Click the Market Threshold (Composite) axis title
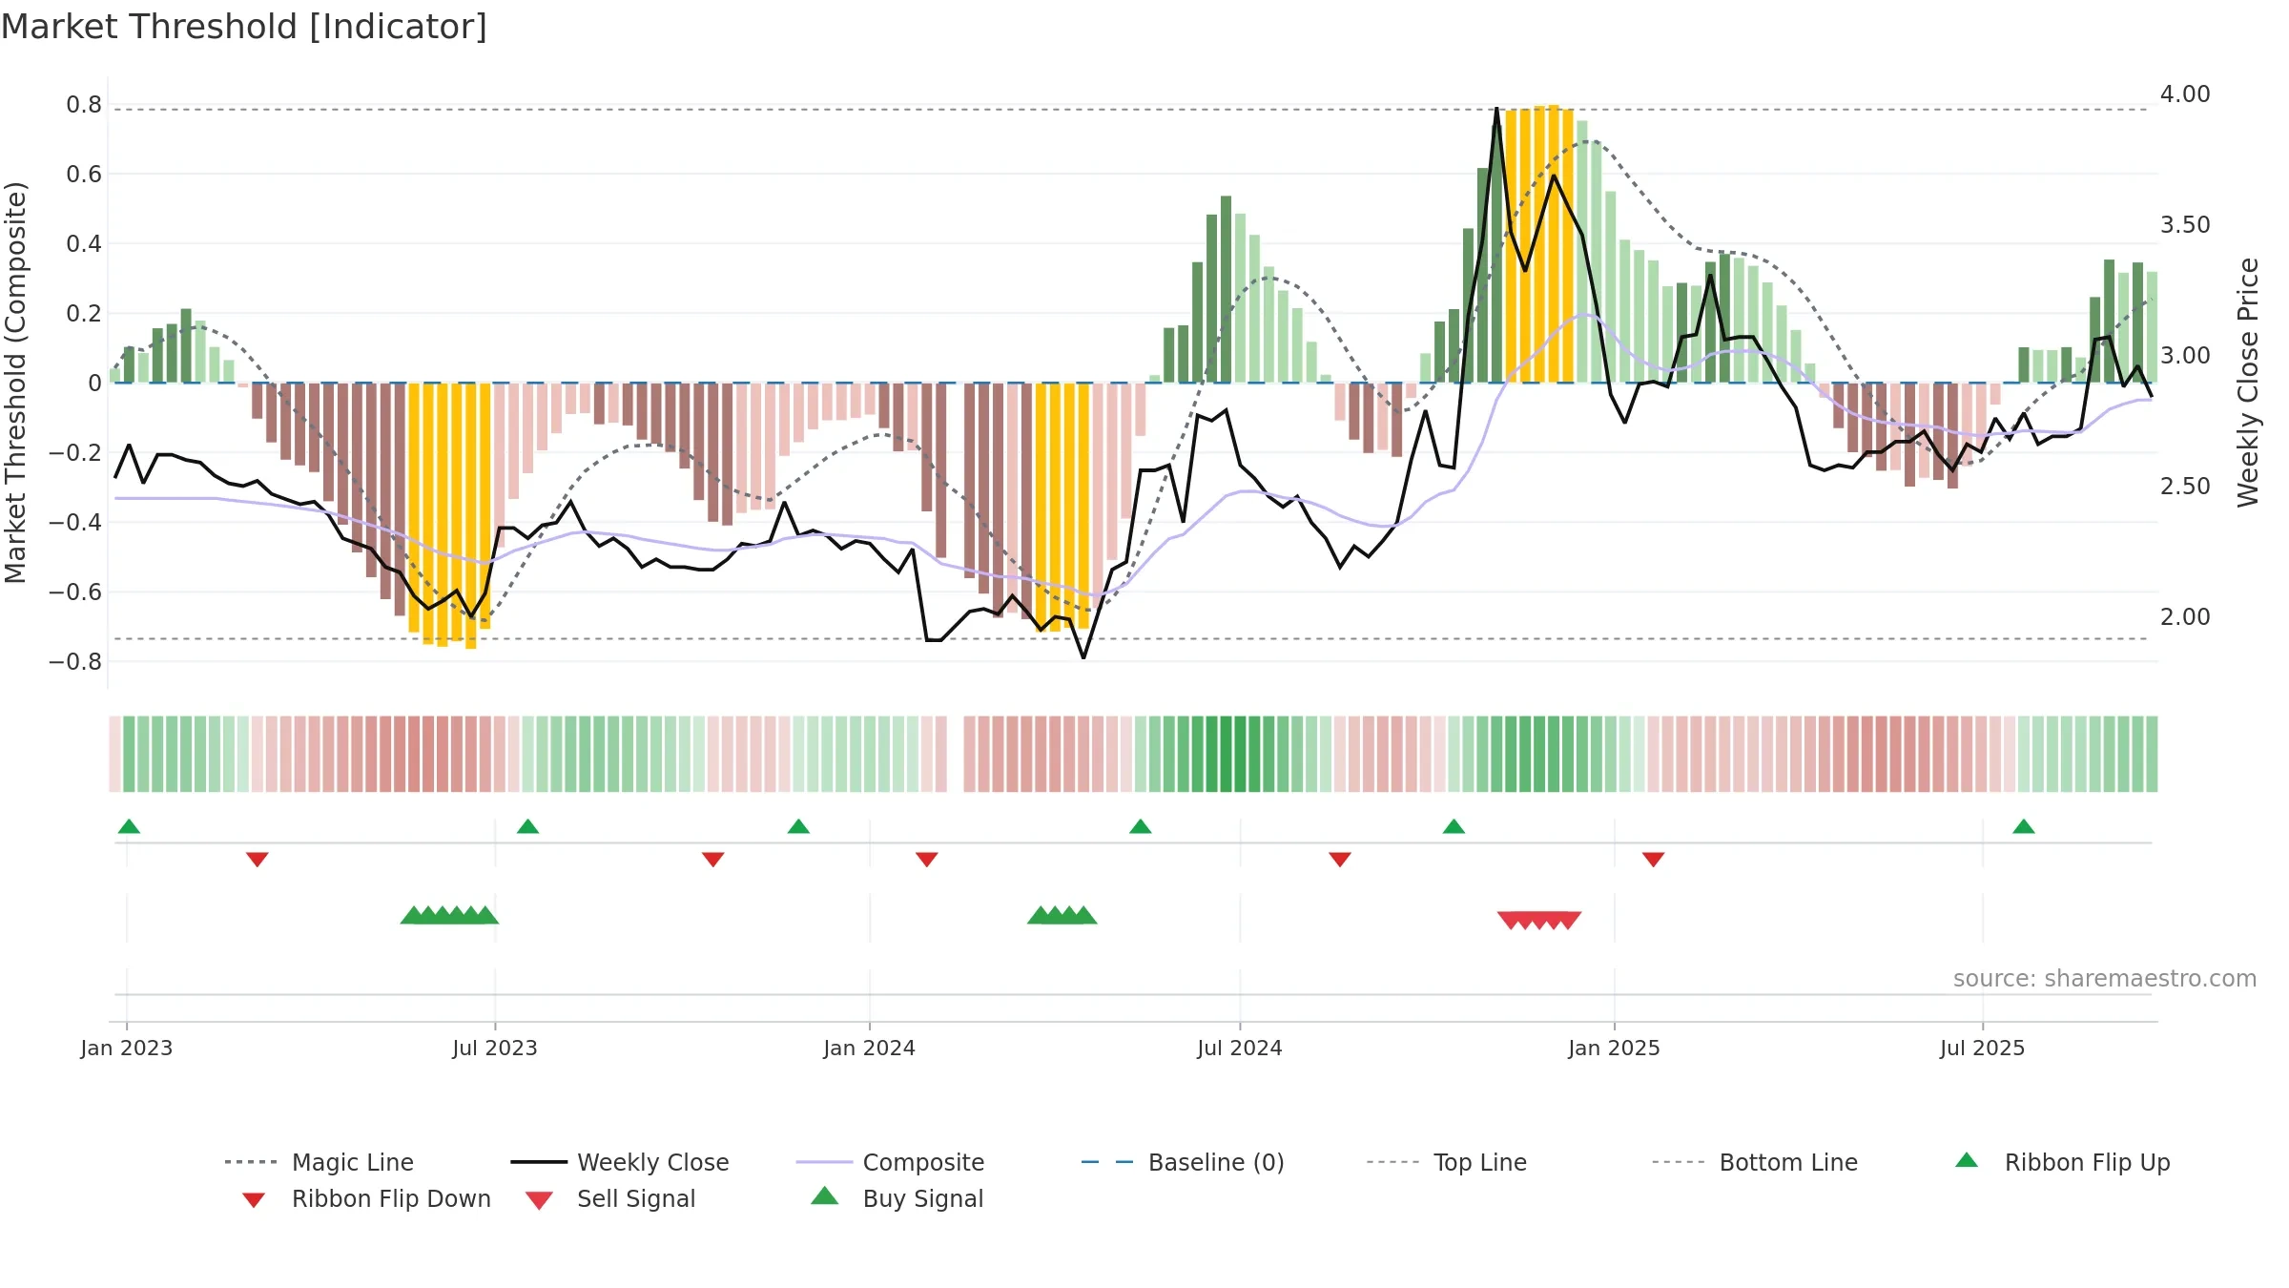The height and width of the screenshot is (1288, 2289). coord(15,383)
